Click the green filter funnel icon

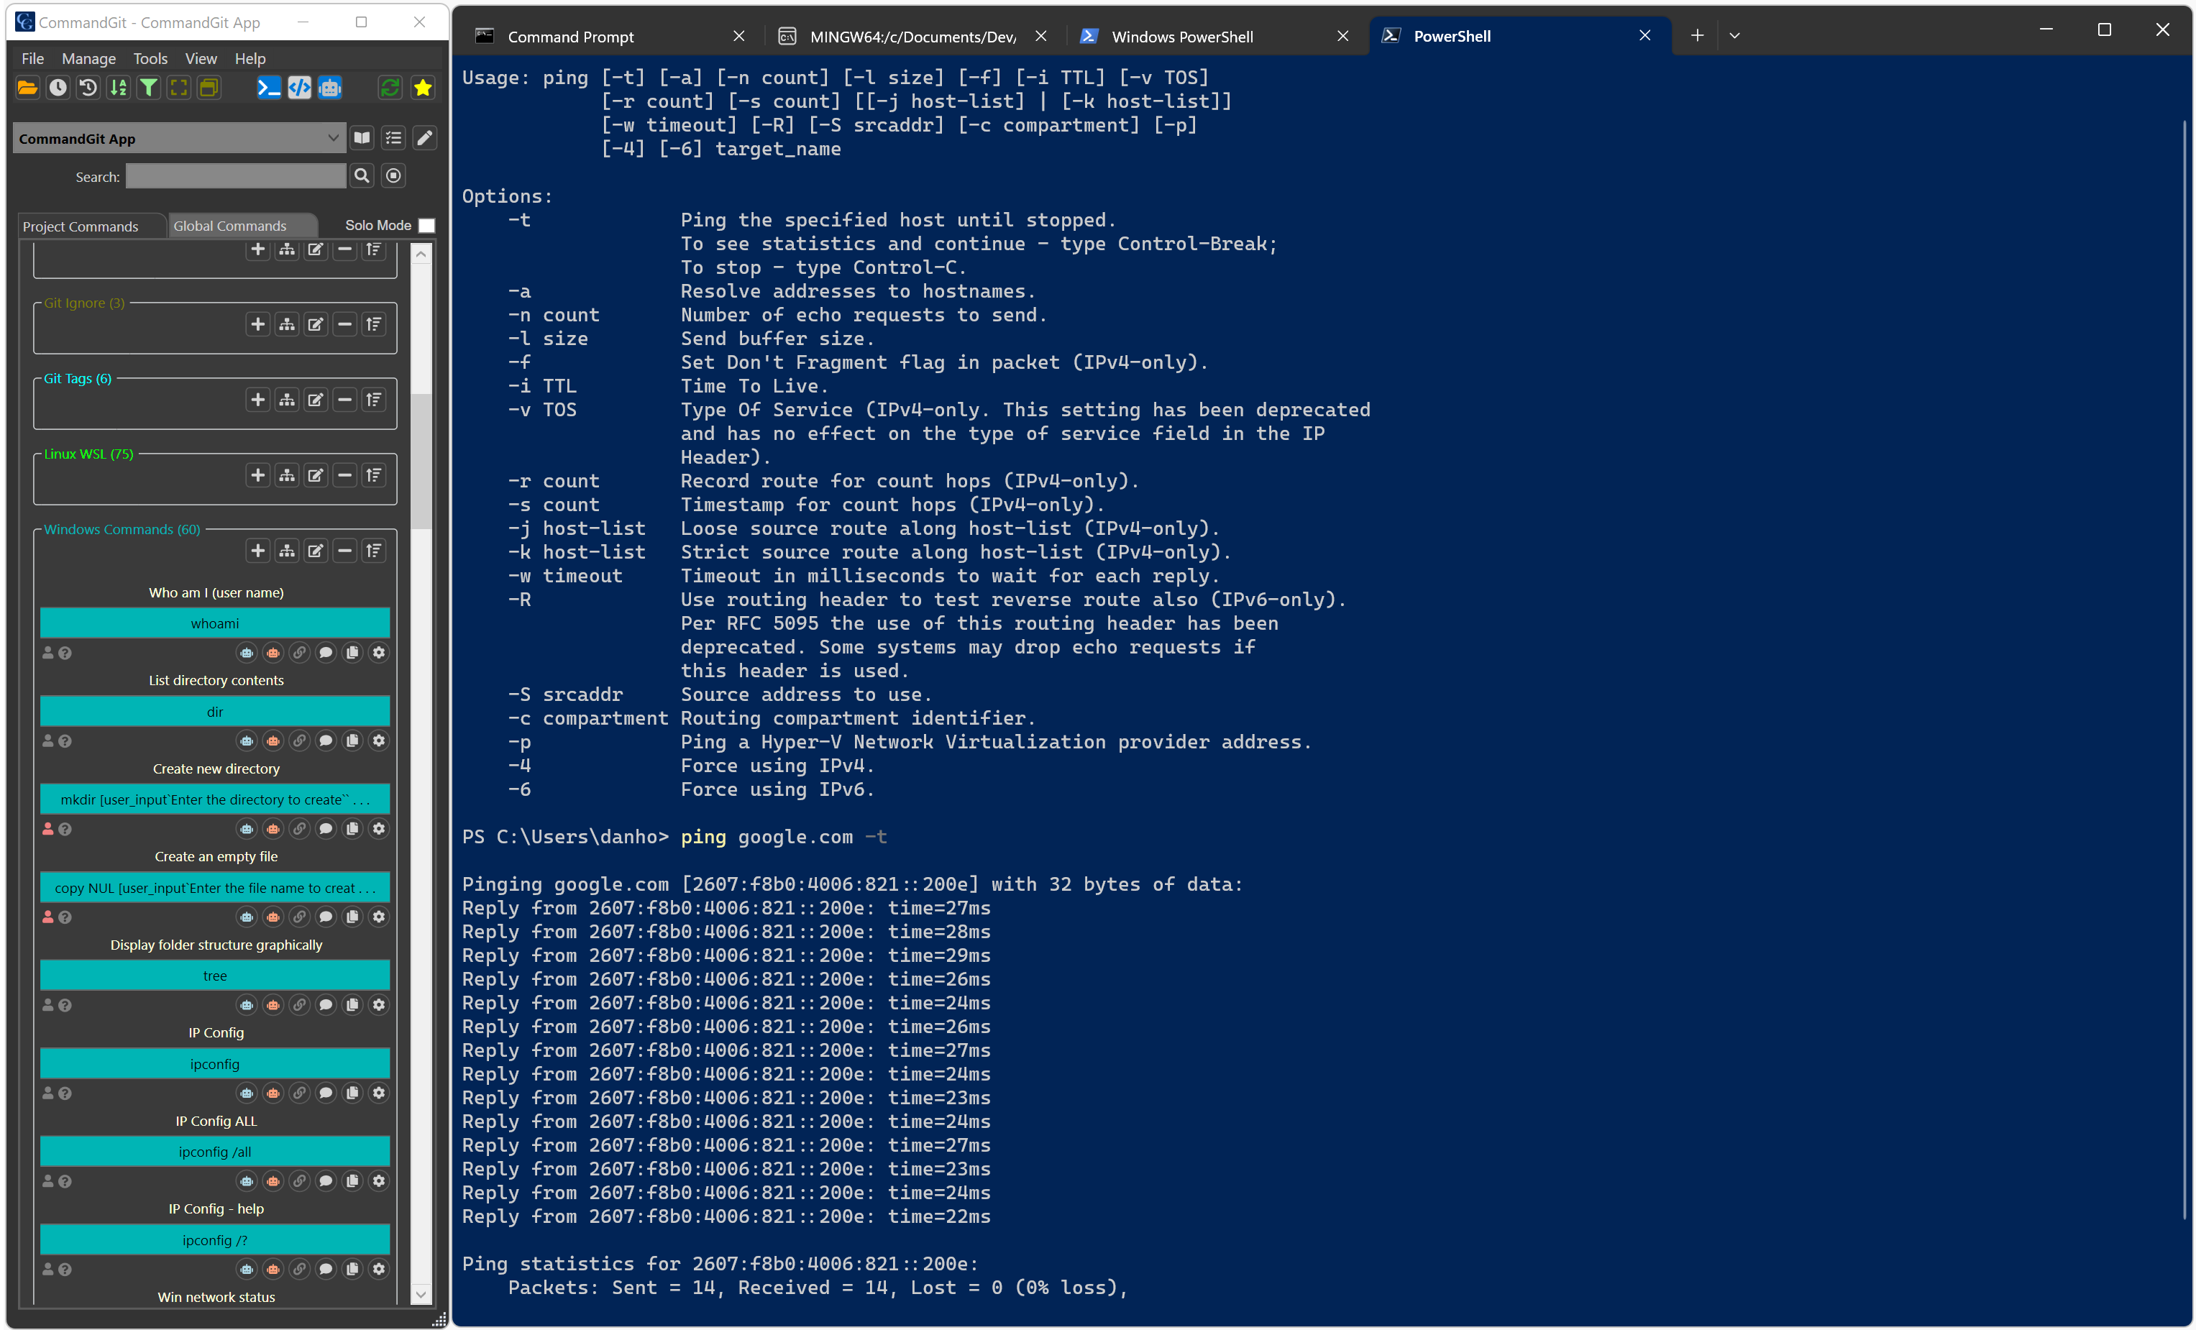(x=149, y=87)
